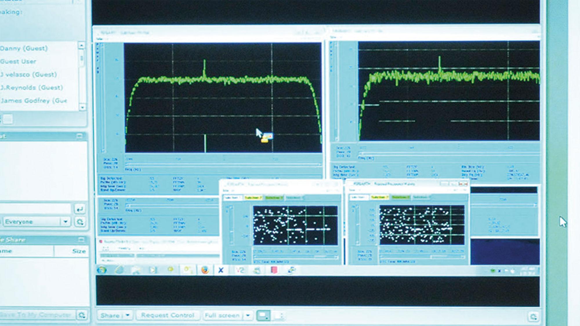This screenshot has width=580, height=326.
Task: Collapse the File Share panel
Action: [x=81, y=240]
